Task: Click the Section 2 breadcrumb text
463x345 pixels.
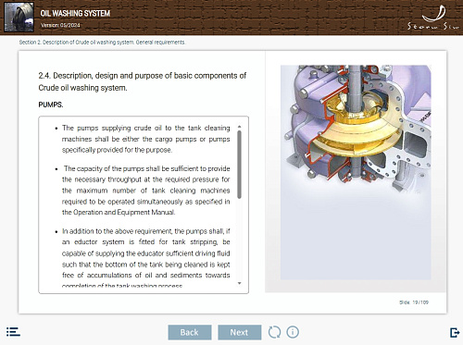Action: pyautogui.click(x=102, y=43)
